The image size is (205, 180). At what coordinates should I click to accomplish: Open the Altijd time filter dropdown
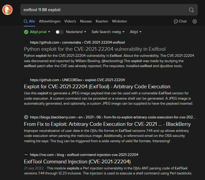click(136, 32)
